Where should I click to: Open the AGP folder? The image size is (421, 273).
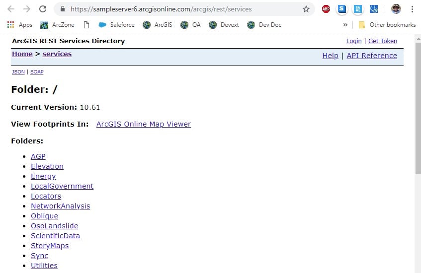(x=38, y=156)
